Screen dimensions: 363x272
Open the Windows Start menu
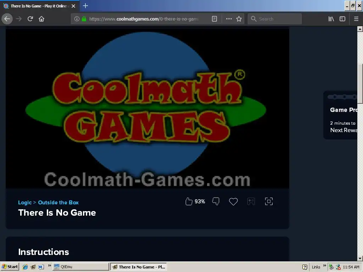tap(10, 267)
